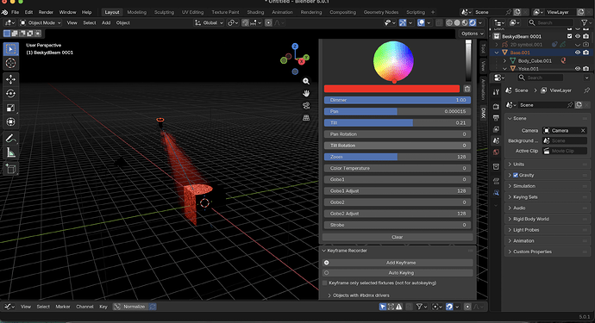This screenshot has height=323, width=595.
Task: Expand the Keying Sets panel
Action: 548,197
